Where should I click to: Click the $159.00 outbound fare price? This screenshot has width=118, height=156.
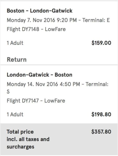[x=101, y=43]
